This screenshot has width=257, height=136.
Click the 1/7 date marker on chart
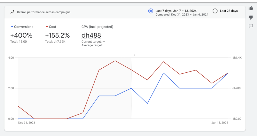(x=134, y=55)
